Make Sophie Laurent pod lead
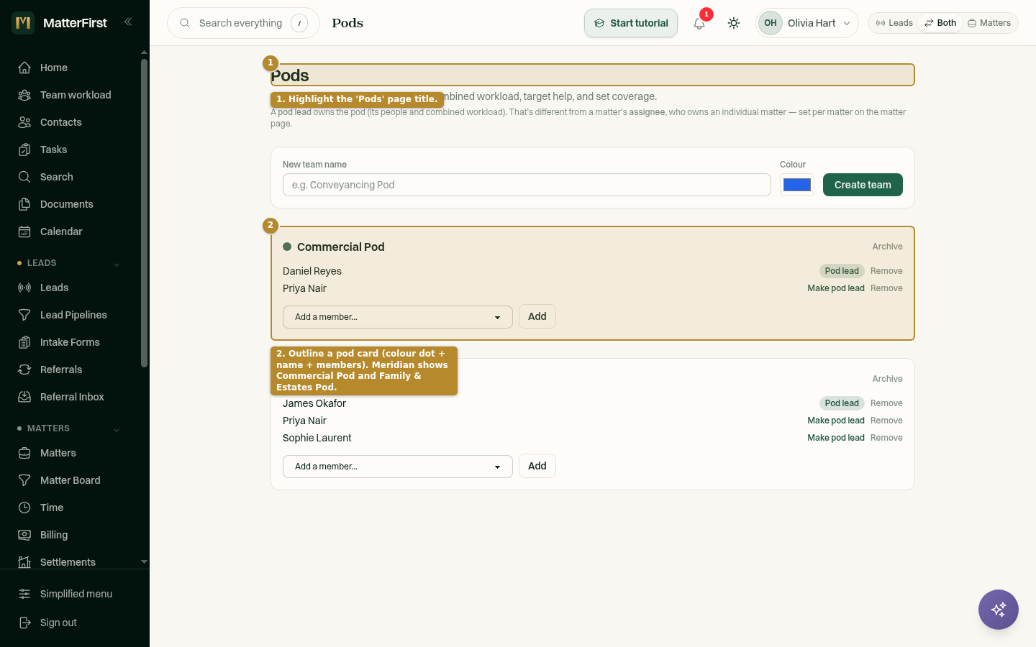This screenshot has width=1036, height=647. pyautogui.click(x=836, y=438)
